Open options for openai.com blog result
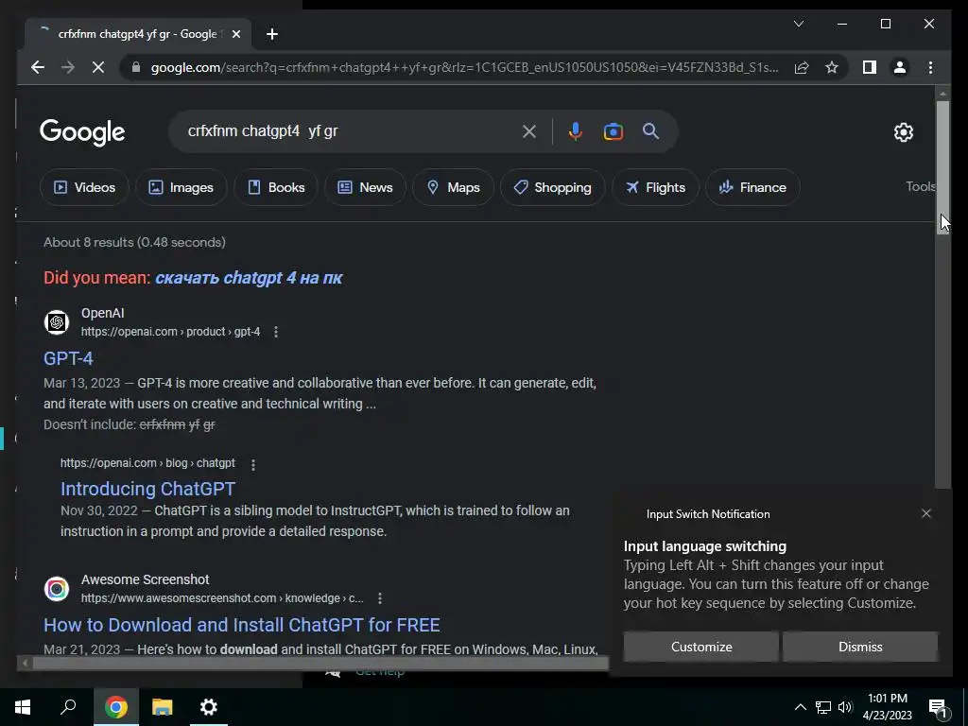 point(253,464)
